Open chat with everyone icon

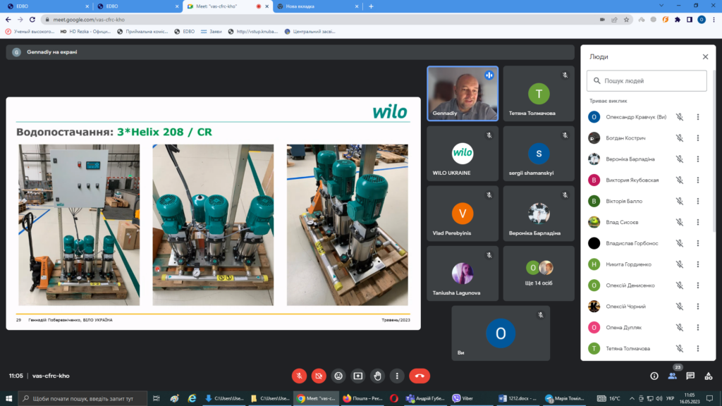click(690, 376)
